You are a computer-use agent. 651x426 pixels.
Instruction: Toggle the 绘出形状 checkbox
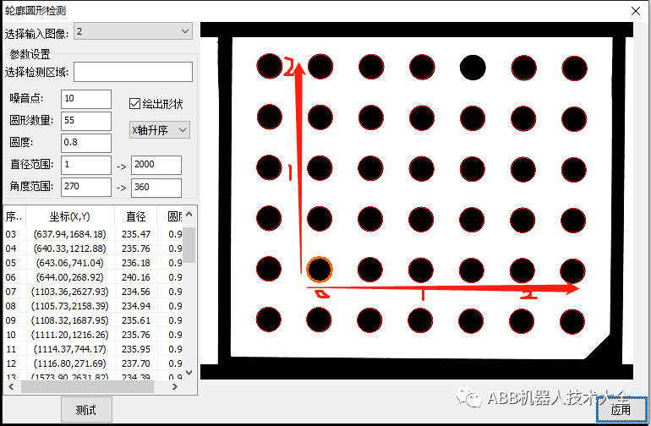134,103
